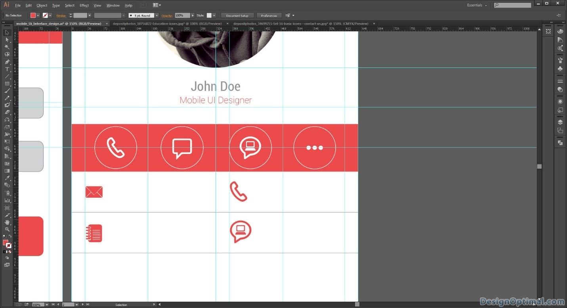Open the Arrange Documents dropdown
This screenshot has height=308, width=567.
coord(156,5)
